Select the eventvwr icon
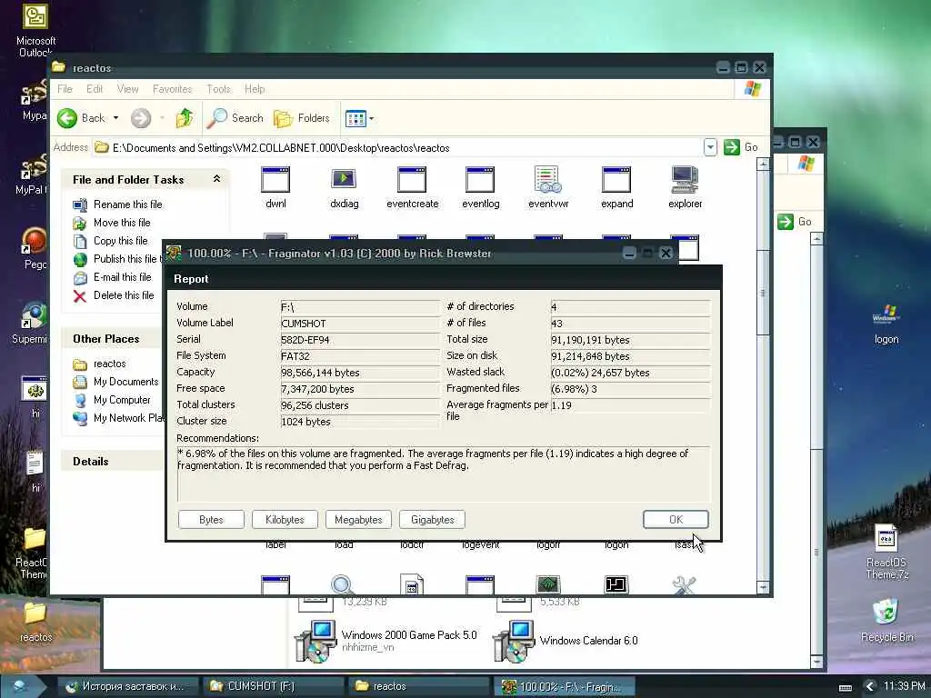The height and width of the screenshot is (698, 931). click(x=548, y=180)
